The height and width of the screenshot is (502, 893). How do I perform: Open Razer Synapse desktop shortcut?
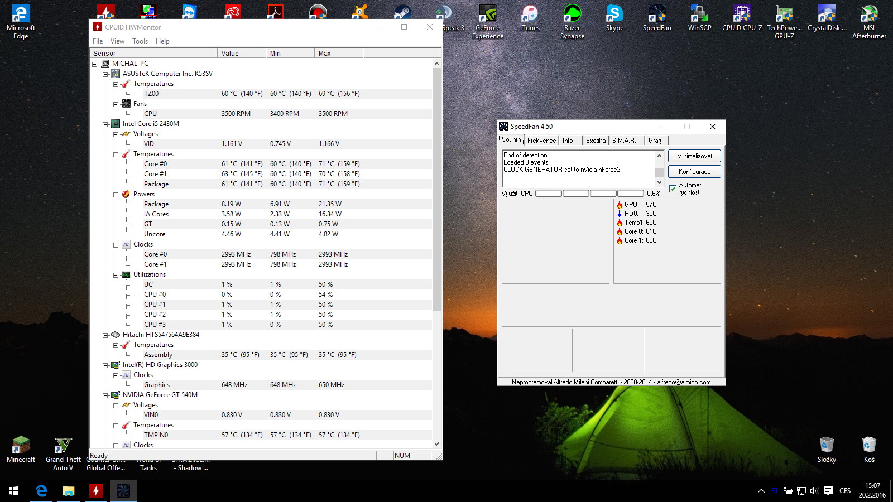pos(572,22)
